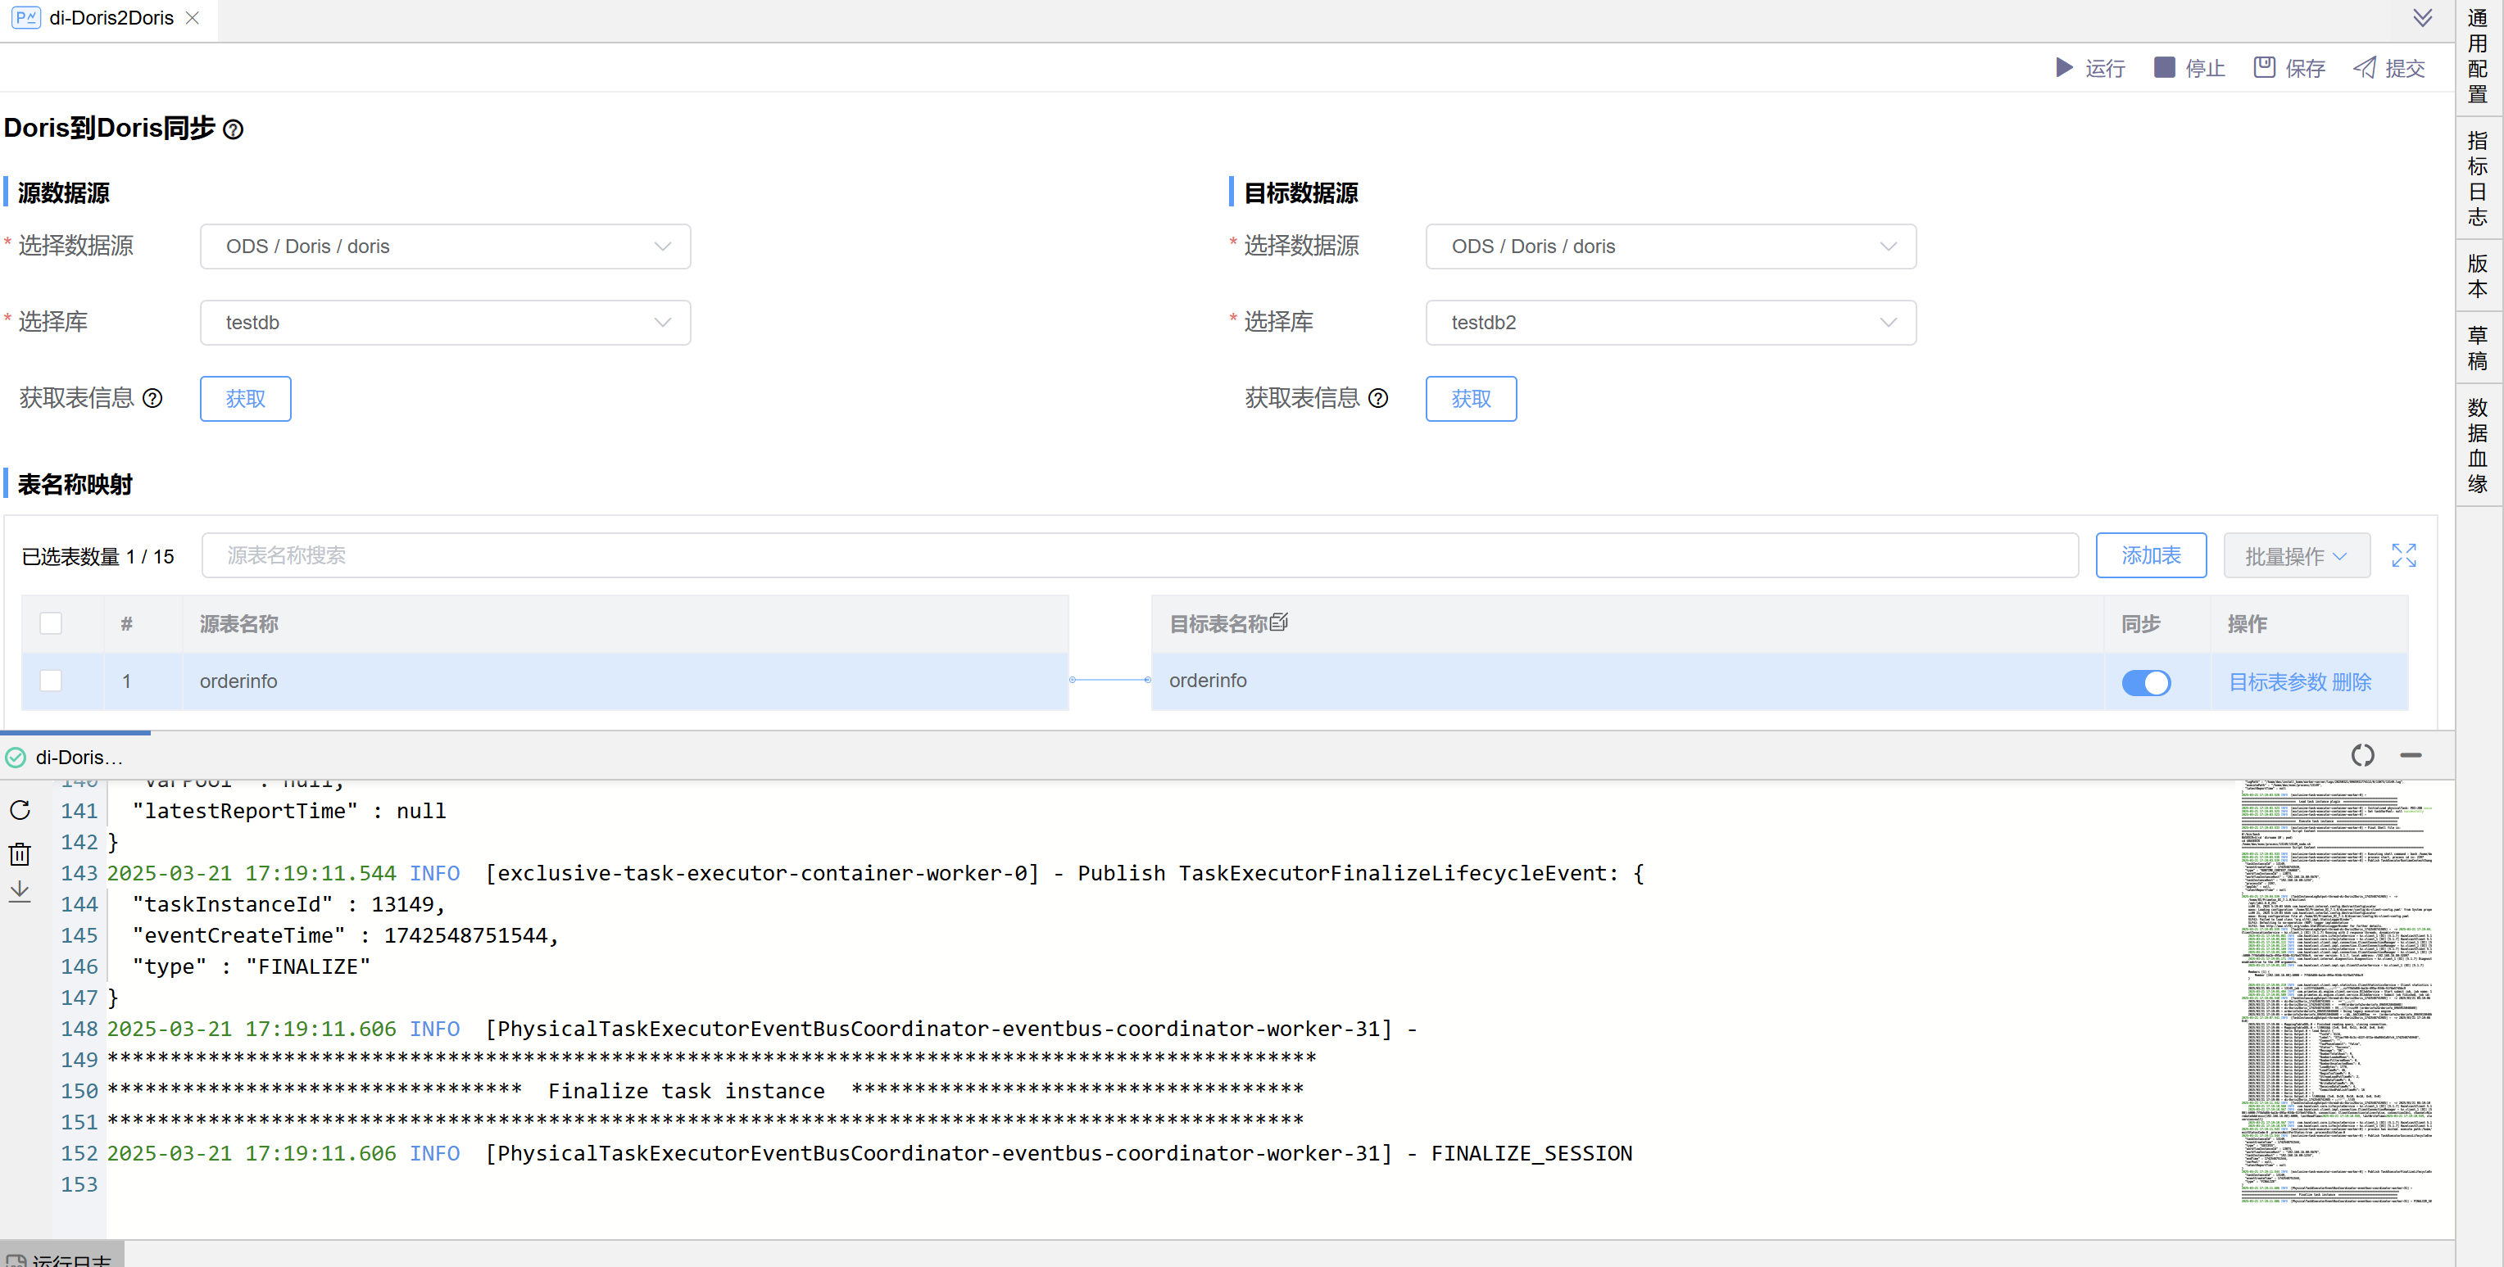This screenshot has width=2504, height=1267.
Task: Open the 指标日志 side tab
Action: pos(2478,179)
